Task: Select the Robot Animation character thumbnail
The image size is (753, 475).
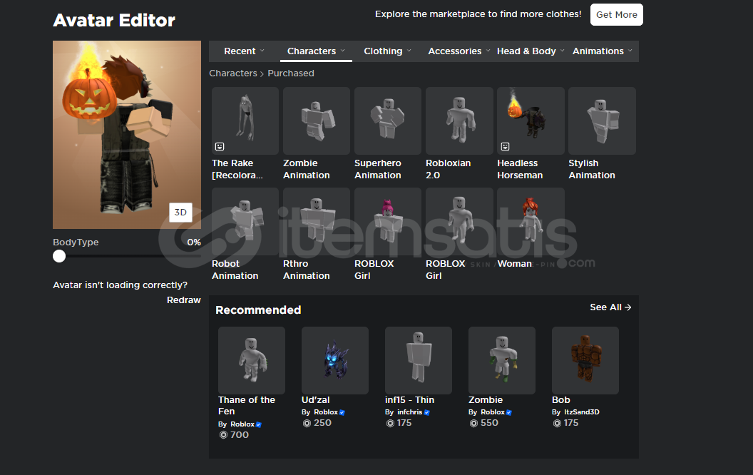Action: pyautogui.click(x=245, y=221)
